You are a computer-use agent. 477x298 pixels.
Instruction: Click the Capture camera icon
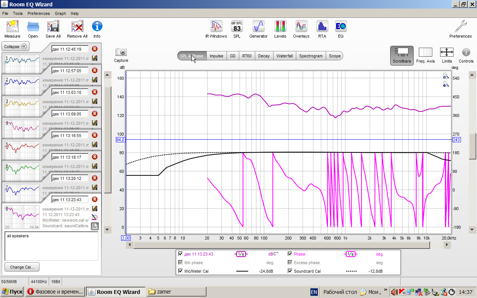coord(121,53)
